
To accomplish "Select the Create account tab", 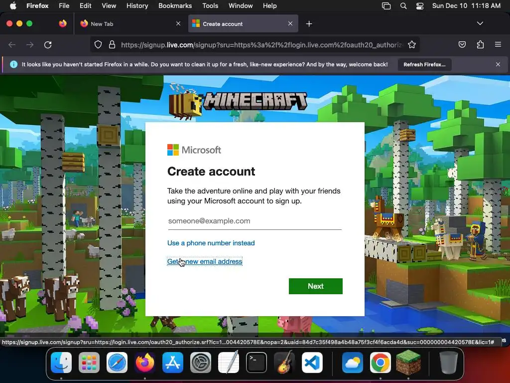I will click(x=243, y=24).
